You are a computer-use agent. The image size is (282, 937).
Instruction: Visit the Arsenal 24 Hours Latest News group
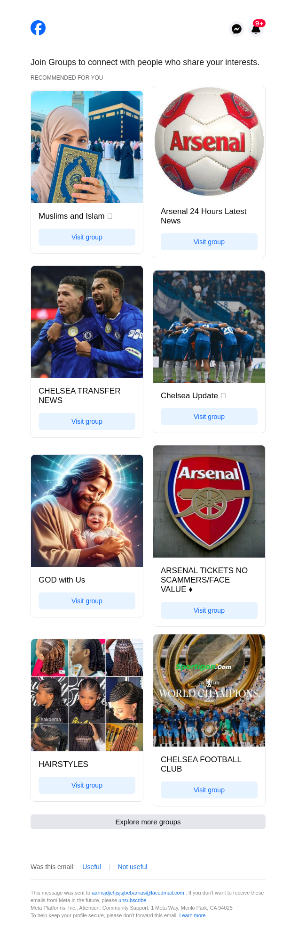[209, 242]
